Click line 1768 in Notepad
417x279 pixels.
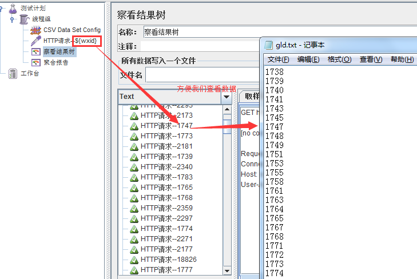(x=275, y=237)
